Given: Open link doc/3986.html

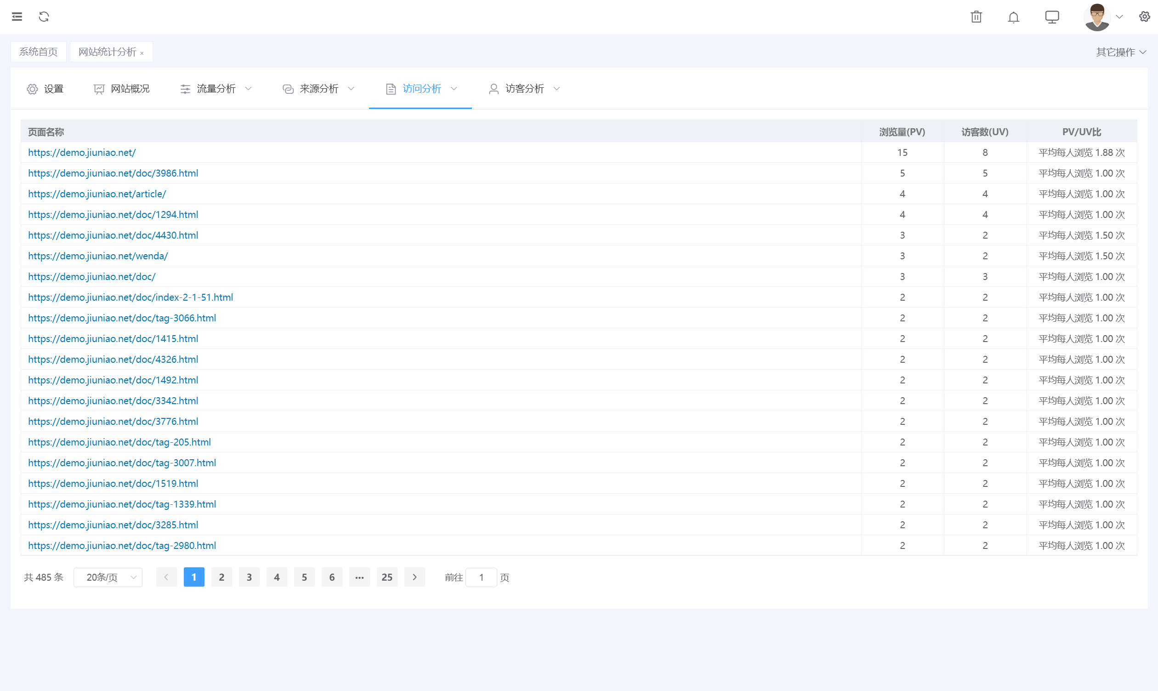Looking at the screenshot, I should tap(113, 173).
